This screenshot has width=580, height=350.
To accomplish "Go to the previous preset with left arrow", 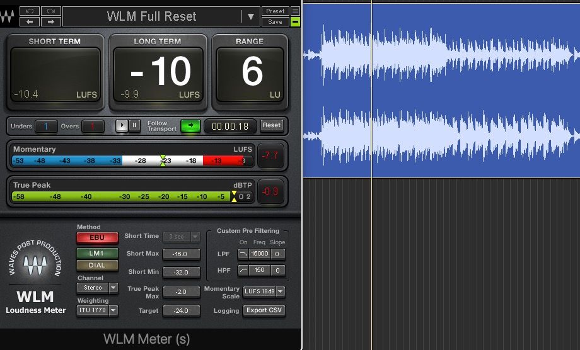I will point(30,21).
